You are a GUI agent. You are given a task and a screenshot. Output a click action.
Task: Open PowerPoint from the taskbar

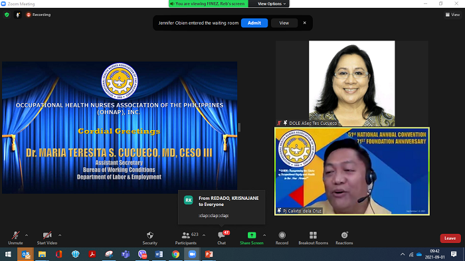tap(209, 254)
